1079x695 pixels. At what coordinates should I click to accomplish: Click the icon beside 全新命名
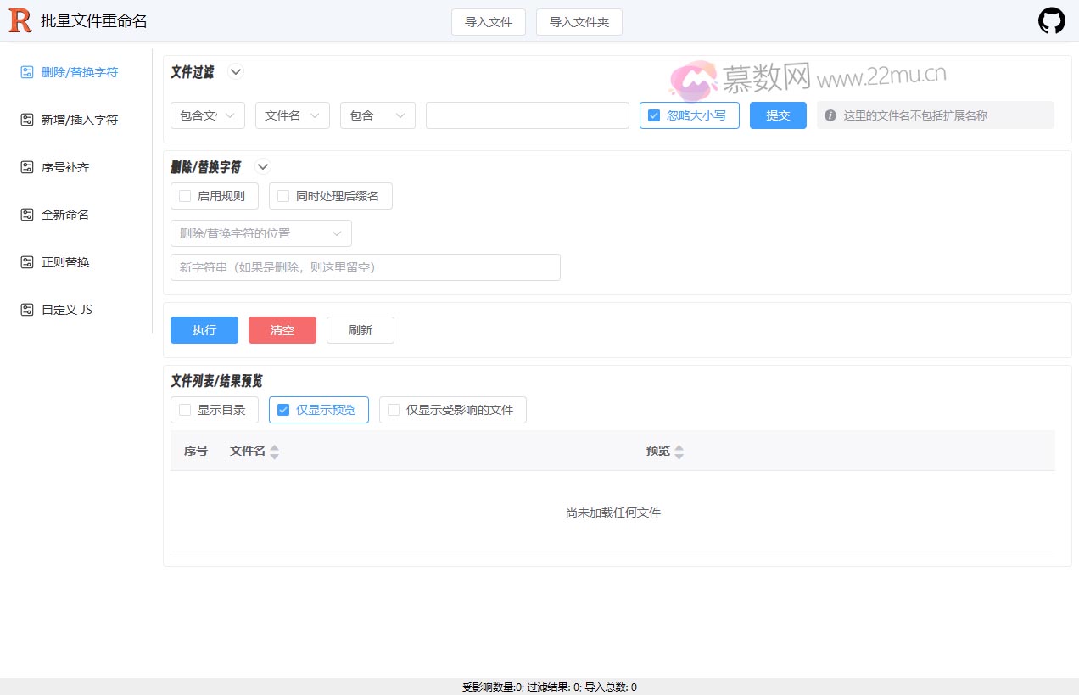pos(26,215)
